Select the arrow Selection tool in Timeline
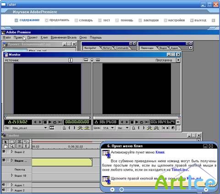This screenshot has width=220, height=194. (5, 141)
